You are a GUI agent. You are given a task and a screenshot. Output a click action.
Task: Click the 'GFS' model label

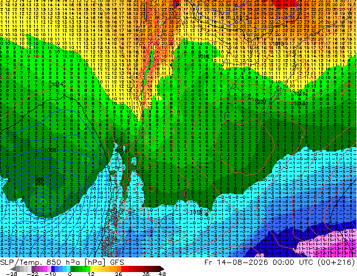click(117, 262)
